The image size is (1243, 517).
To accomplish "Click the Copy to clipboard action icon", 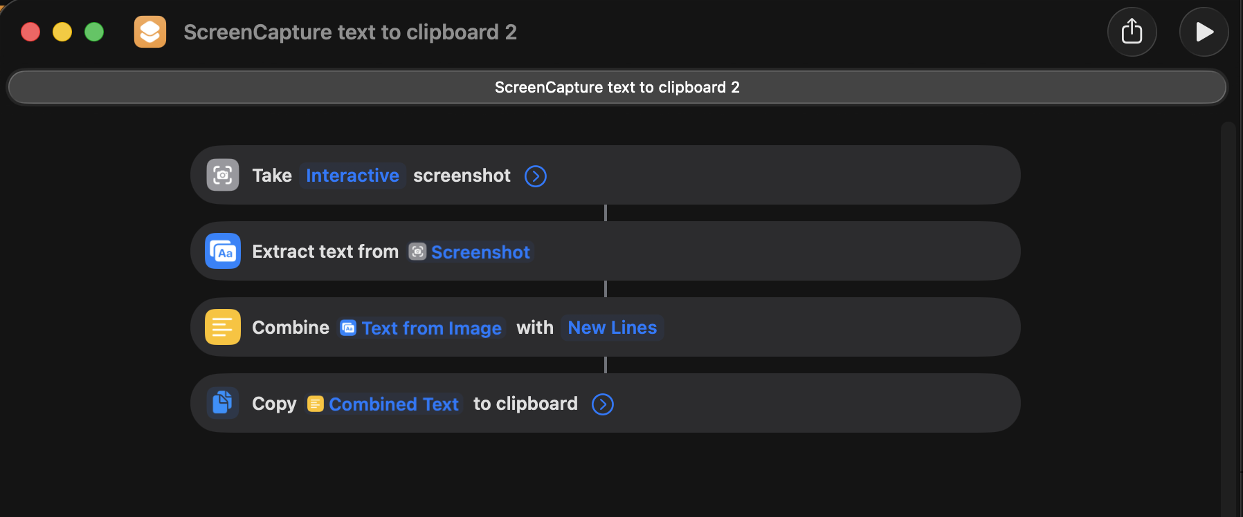I will [x=223, y=403].
